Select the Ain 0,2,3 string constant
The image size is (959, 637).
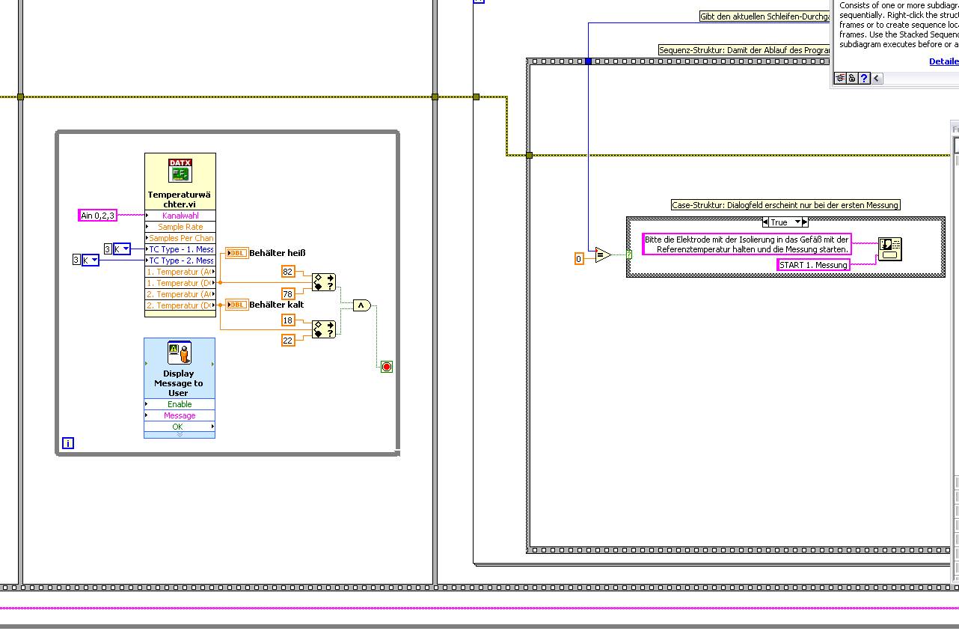[x=98, y=216]
